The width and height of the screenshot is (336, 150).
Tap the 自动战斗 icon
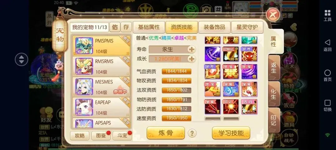(x=289, y=138)
